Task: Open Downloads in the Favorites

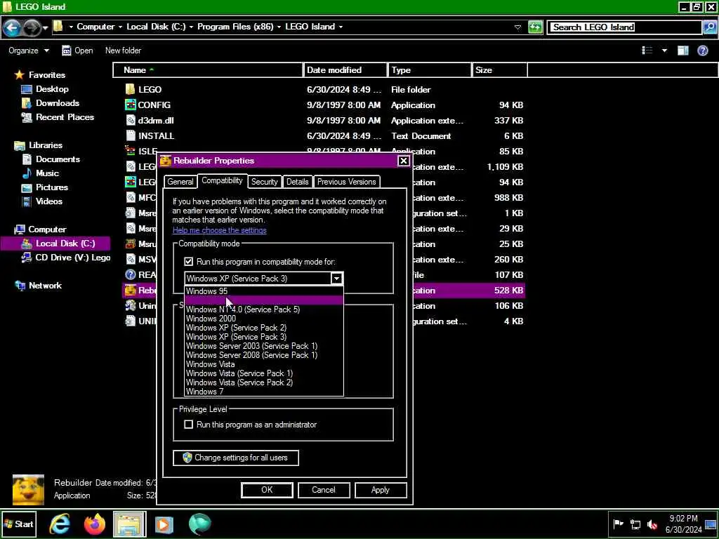Action: click(x=50, y=103)
